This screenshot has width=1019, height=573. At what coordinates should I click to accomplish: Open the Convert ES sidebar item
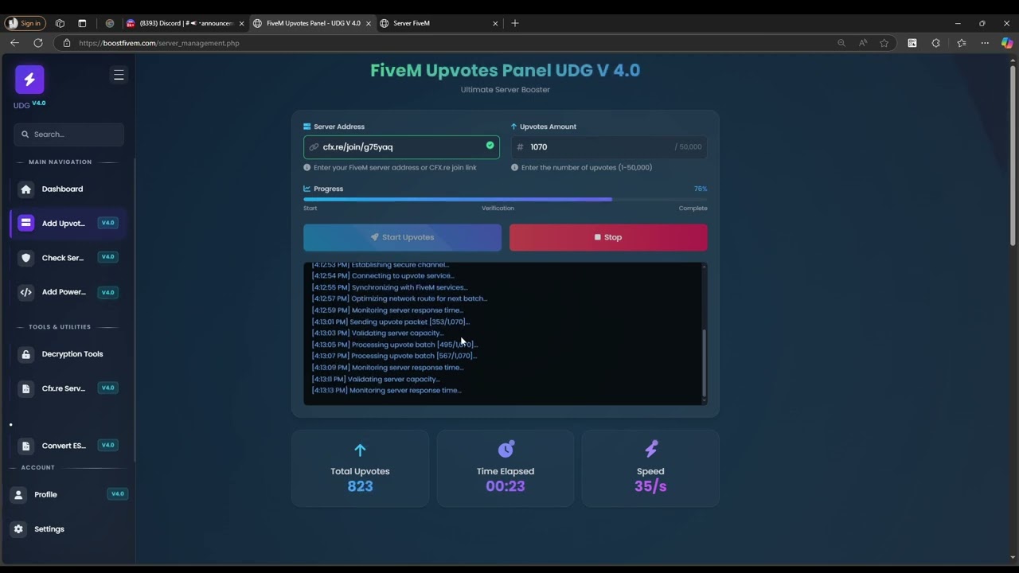68,446
